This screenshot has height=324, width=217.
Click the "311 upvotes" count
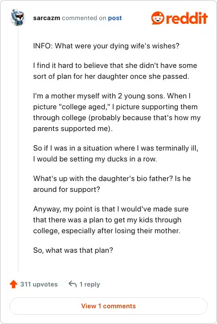tap(39, 284)
